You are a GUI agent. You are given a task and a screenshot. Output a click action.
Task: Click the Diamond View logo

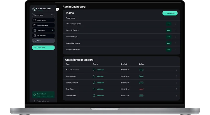coord(41,9)
